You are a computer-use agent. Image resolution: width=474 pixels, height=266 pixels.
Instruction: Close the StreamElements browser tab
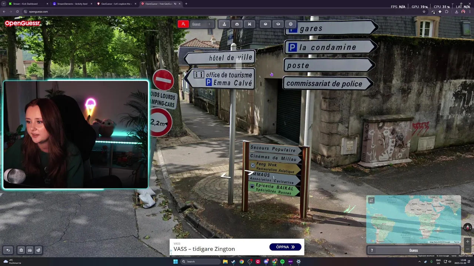point(91,4)
